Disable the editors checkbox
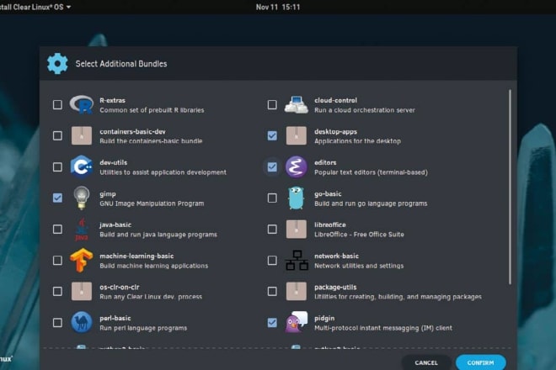Viewport: 556px width, 370px height. [x=272, y=166]
